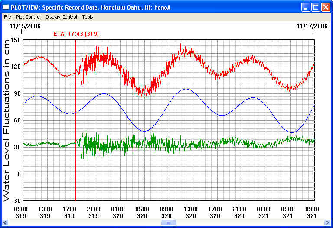Click the x-axis label '0500 321'
The image size is (333, 228).
[288, 212]
